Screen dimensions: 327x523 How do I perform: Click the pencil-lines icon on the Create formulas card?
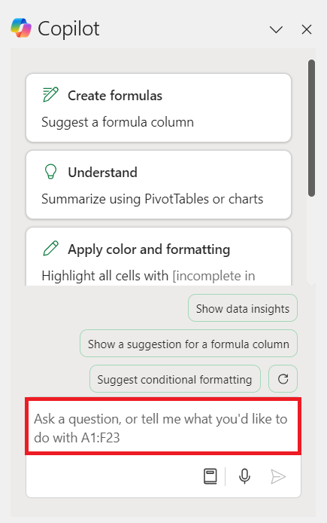tap(50, 95)
